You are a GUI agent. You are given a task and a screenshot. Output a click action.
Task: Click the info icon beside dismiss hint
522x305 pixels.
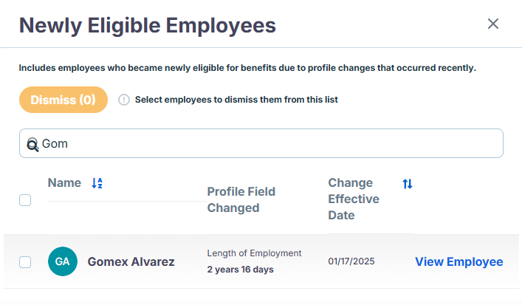(x=124, y=100)
